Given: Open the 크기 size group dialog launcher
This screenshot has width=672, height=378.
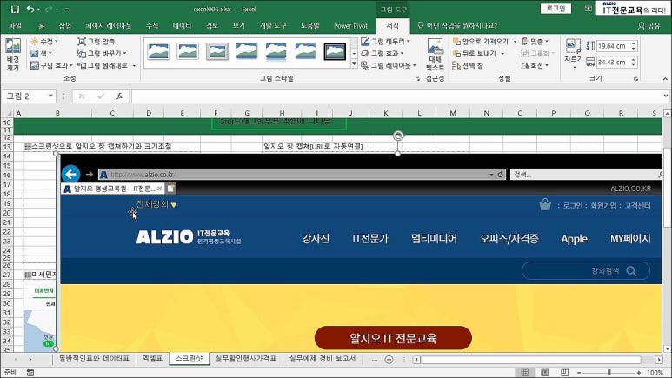Looking at the screenshot, I should point(635,79).
